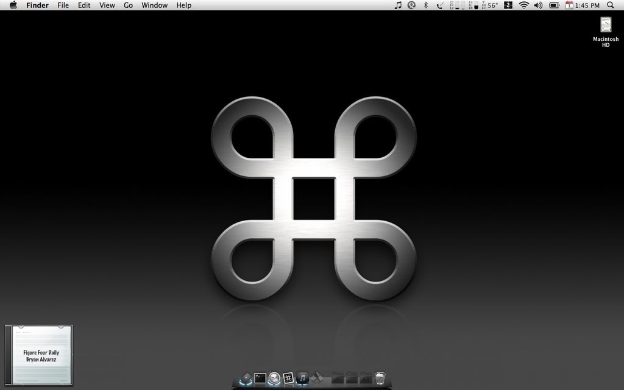Open the command-symbol app in Dock

click(288, 377)
